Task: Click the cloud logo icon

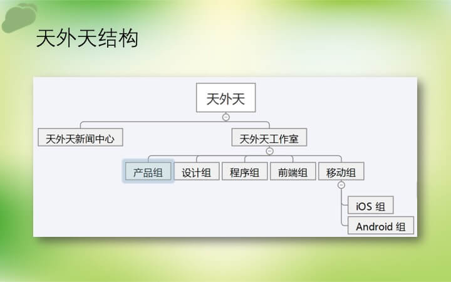Action: tap(19, 18)
